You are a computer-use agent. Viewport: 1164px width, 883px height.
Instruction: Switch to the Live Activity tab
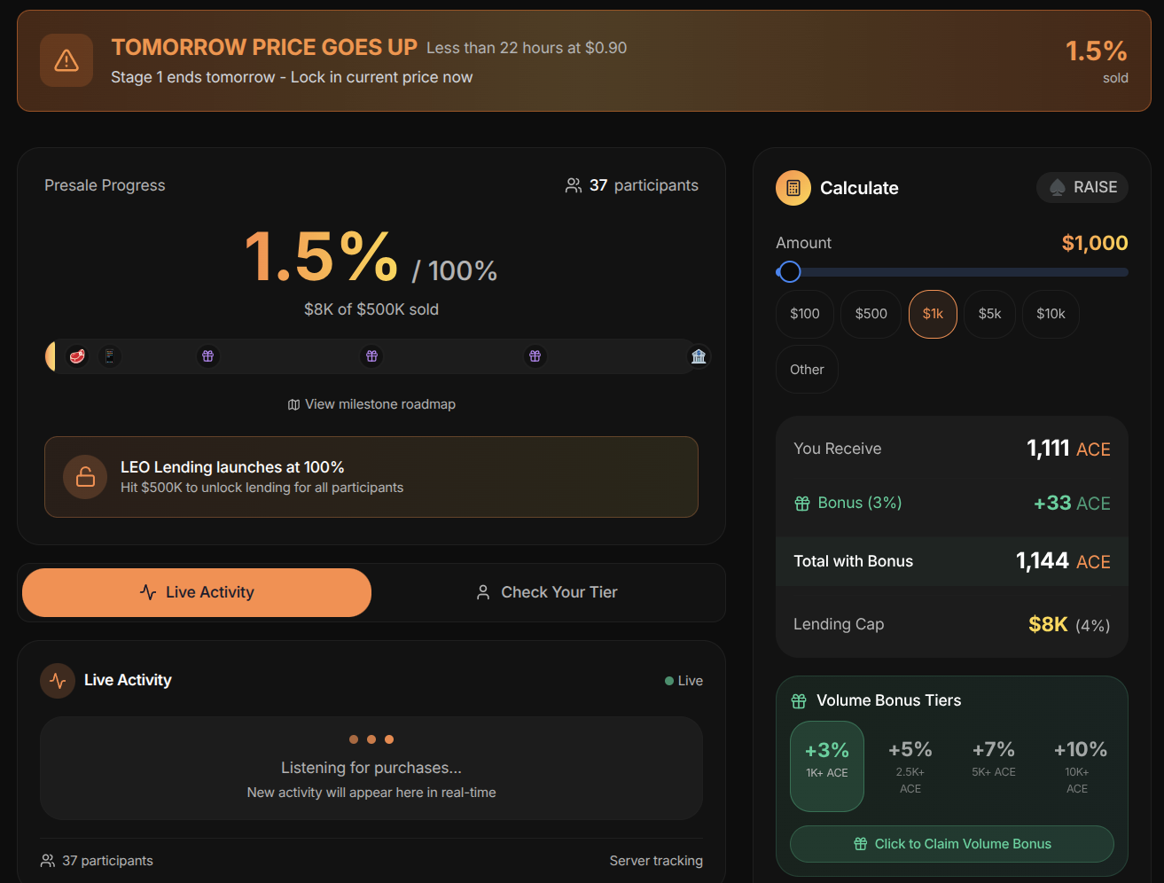197,592
